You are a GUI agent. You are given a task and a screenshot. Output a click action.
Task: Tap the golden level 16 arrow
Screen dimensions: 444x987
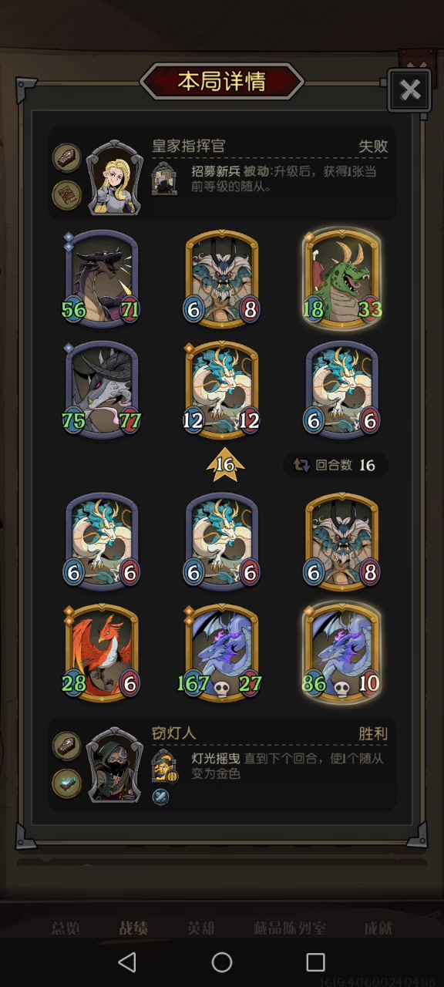(x=224, y=465)
